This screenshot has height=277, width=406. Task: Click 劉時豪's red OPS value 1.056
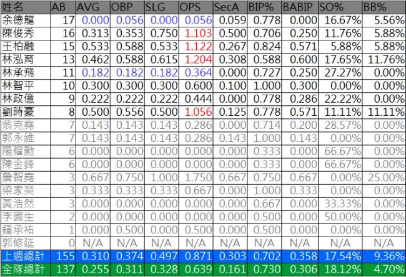pyautogui.click(x=199, y=112)
